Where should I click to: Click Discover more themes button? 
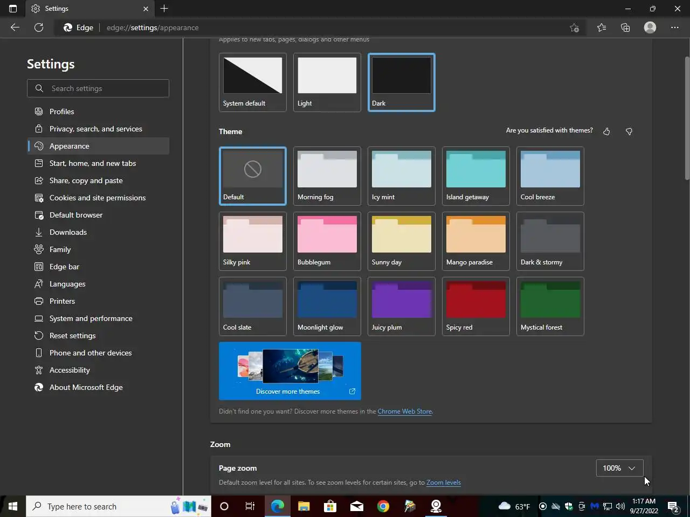point(289,371)
